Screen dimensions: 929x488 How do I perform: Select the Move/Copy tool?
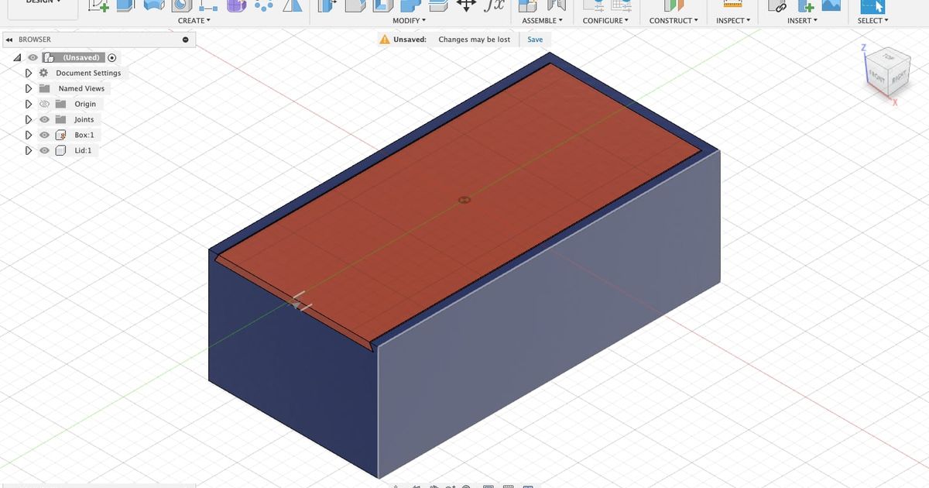tap(465, 6)
